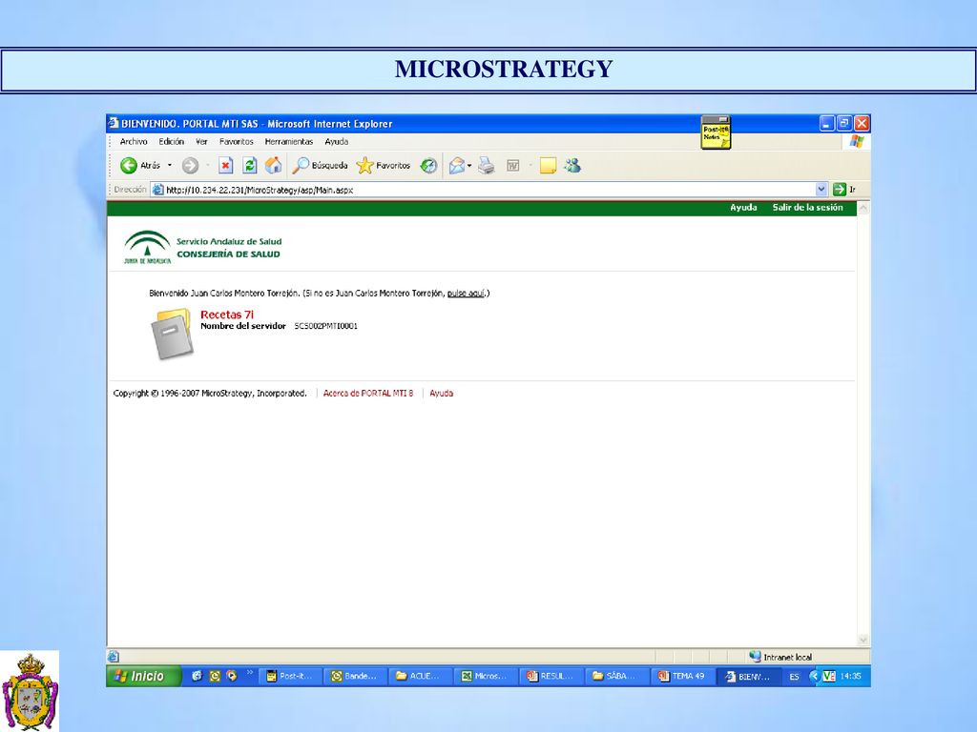Open the Favoritos star toolbar button
Image resolution: width=977 pixels, height=732 pixels.
click(384, 166)
